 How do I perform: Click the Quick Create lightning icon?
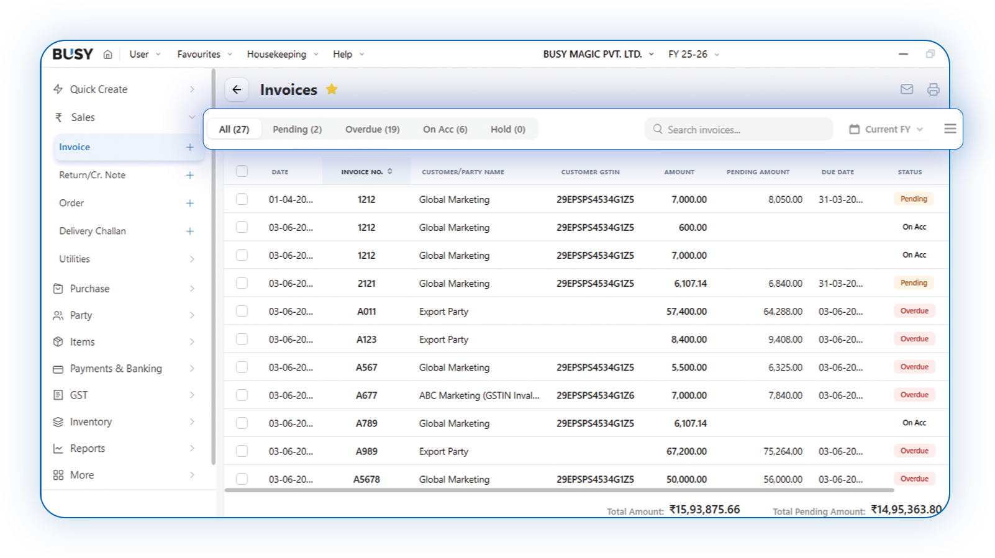[x=58, y=89]
